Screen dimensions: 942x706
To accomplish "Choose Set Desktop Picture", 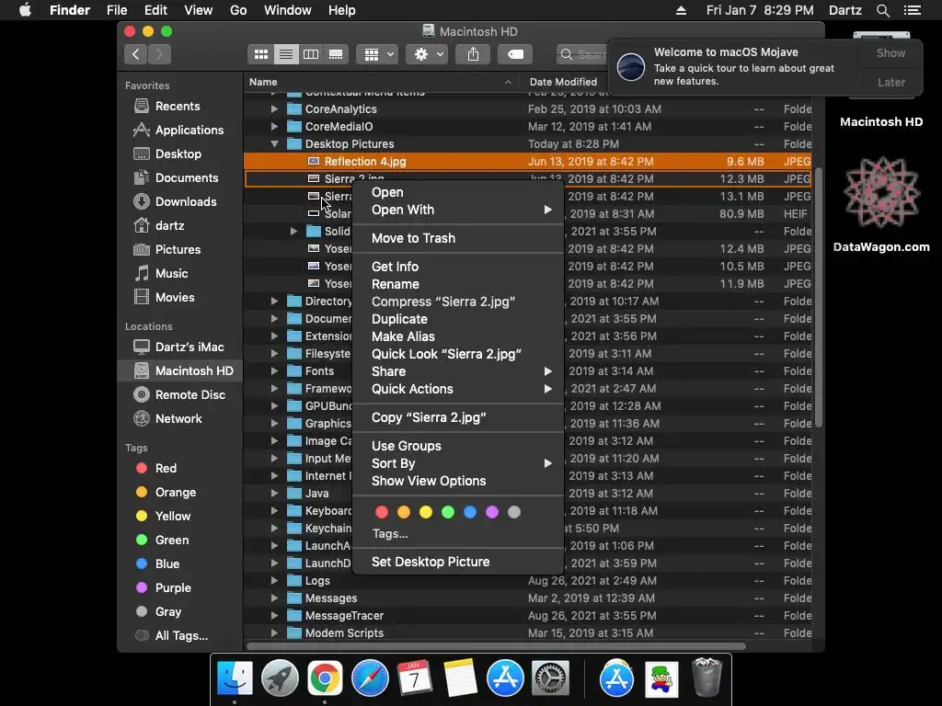I will (x=458, y=562).
